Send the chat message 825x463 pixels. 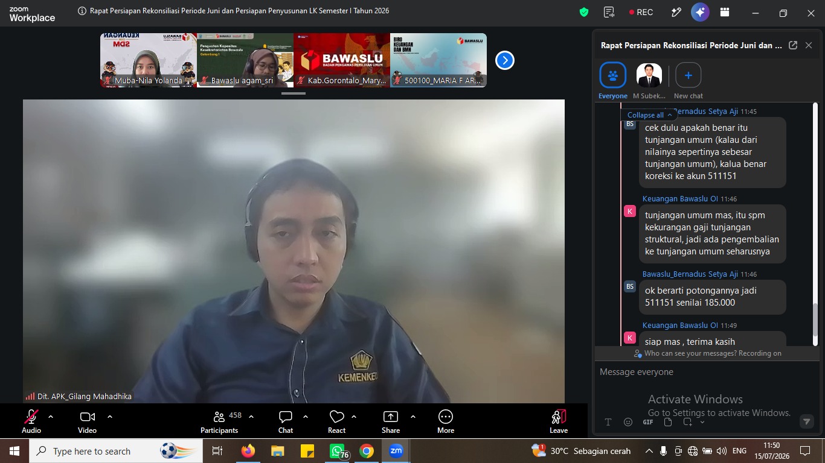click(806, 421)
